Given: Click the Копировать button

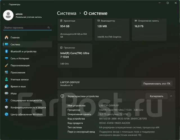Looking at the screenshot, I should tap(156, 96).
